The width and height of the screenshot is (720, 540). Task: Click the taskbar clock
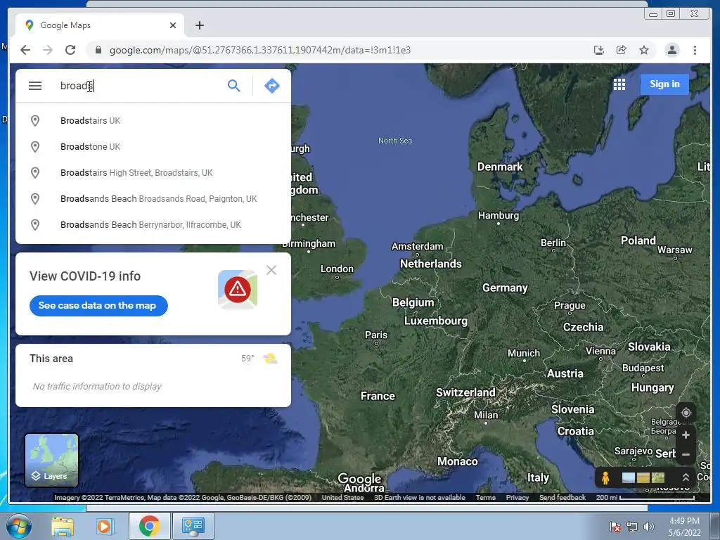(684, 527)
